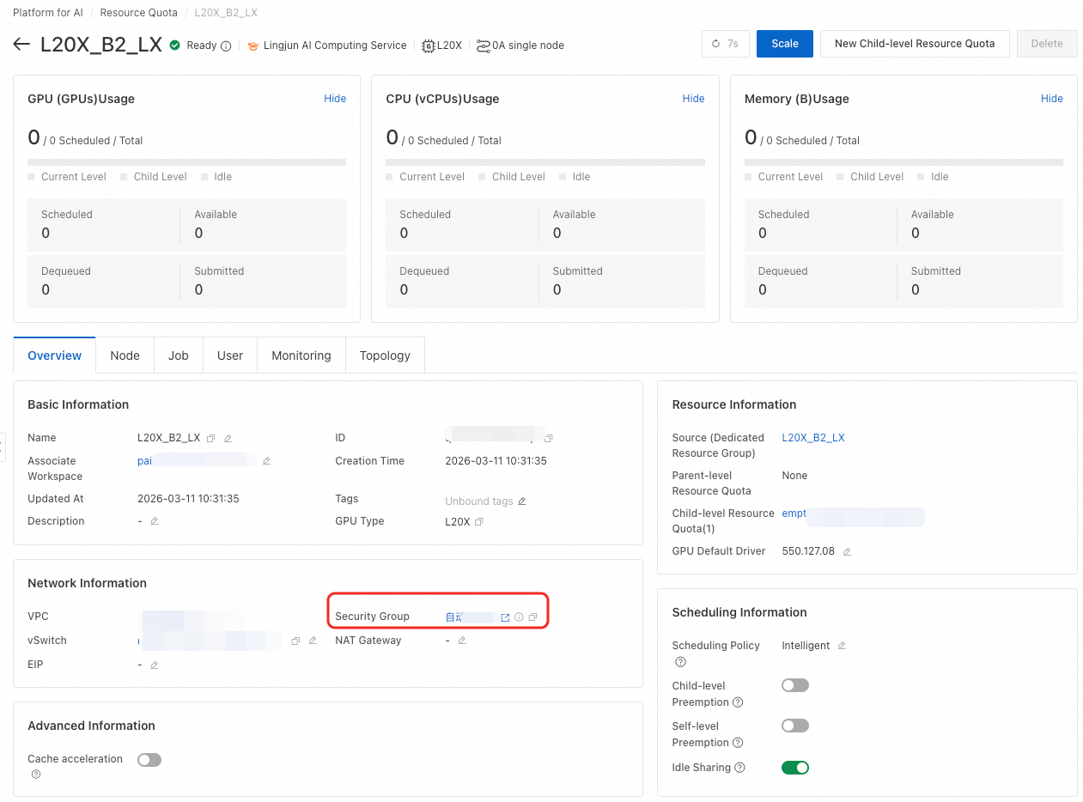Screen dimensions: 1083x802
Task: Enable Cache acceleration toggle
Action: pyautogui.click(x=149, y=760)
